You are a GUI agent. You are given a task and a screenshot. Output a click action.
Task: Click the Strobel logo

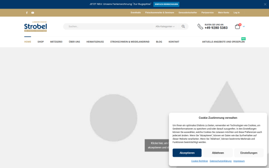pos(35,26)
